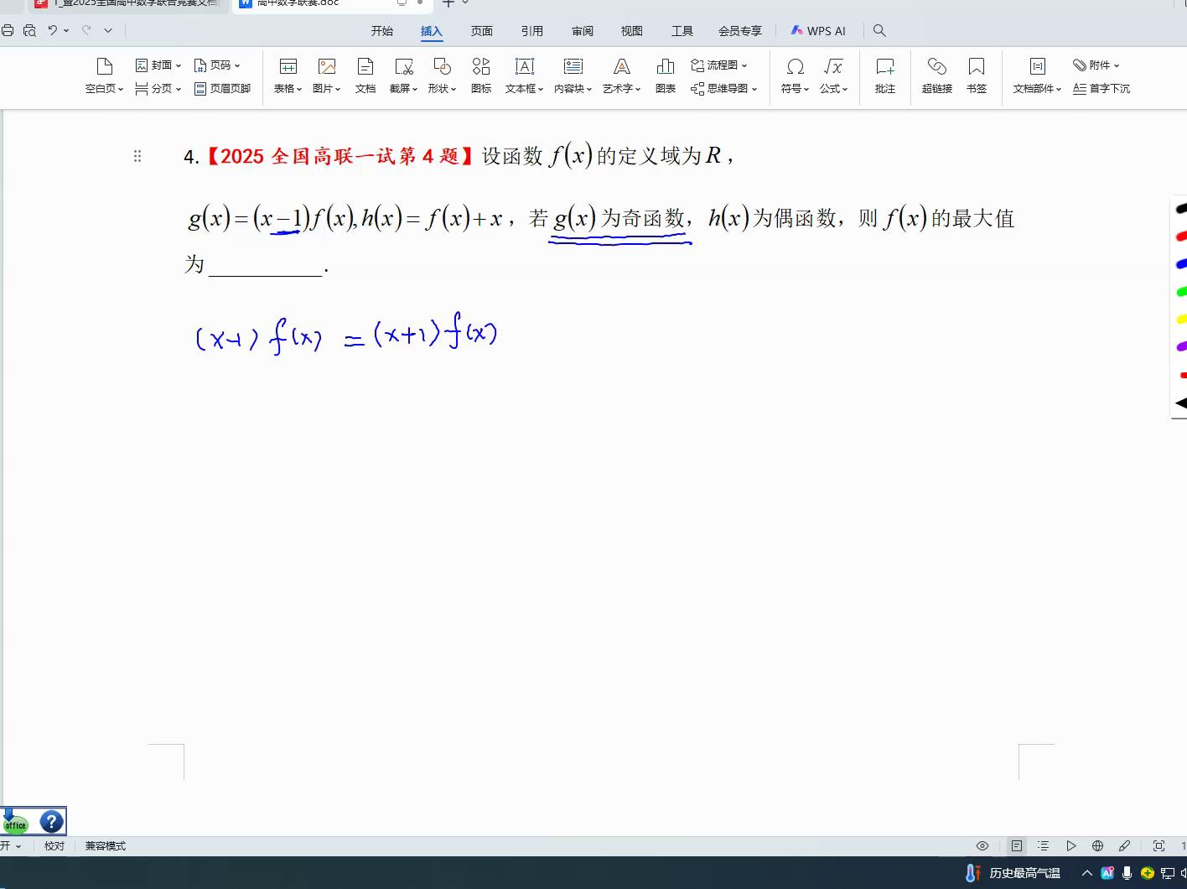Click 页眉页脚 header and footer button
This screenshot has width=1187, height=889.
pyautogui.click(x=223, y=88)
